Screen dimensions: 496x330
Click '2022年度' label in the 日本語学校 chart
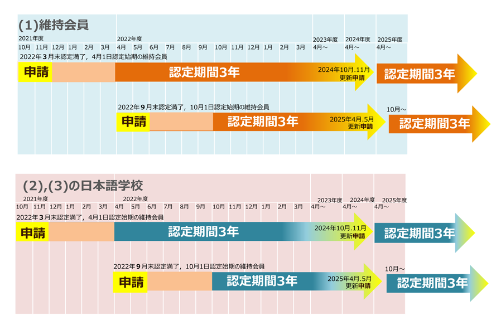[x=136, y=199]
